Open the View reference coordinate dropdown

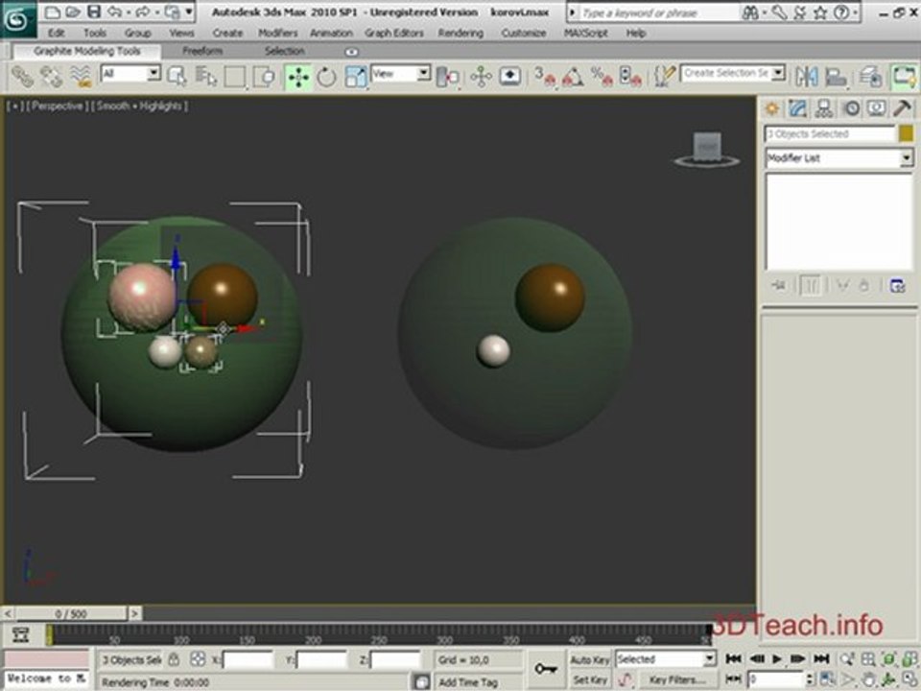pyautogui.click(x=423, y=74)
